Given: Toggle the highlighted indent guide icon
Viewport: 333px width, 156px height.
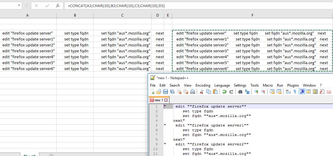Looking at the screenshot, I should (302, 92).
